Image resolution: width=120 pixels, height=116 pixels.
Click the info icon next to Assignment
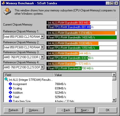10,84
